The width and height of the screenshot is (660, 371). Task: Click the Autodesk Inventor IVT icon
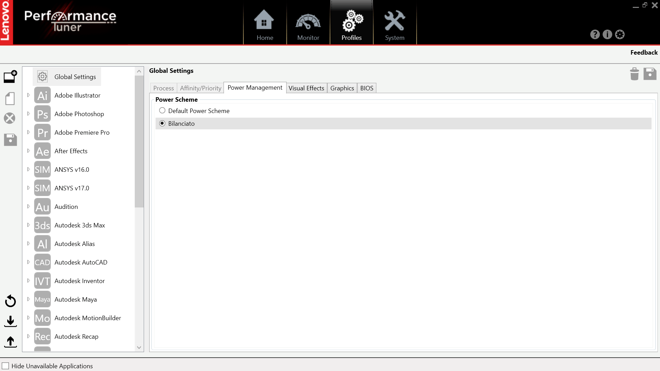(42, 281)
